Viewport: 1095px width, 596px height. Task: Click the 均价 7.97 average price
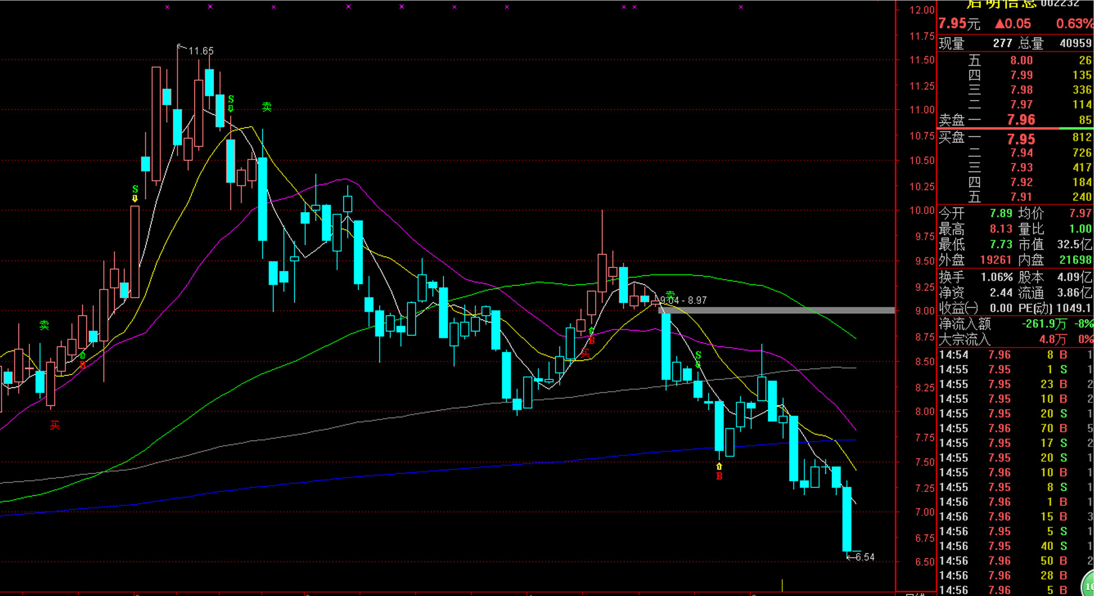[1080, 213]
